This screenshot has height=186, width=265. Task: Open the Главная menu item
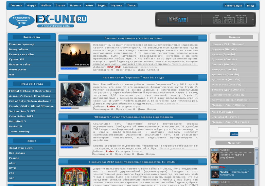click(x=16, y=5)
